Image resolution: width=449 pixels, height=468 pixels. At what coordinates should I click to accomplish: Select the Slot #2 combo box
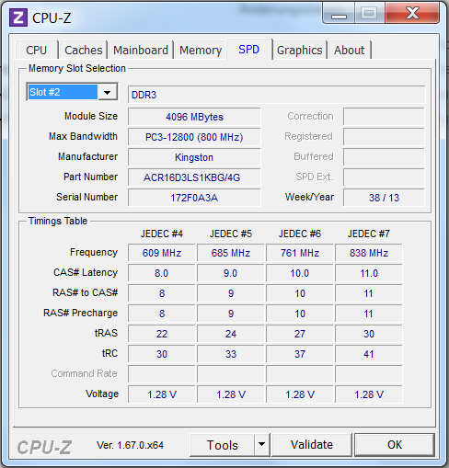pos(72,92)
